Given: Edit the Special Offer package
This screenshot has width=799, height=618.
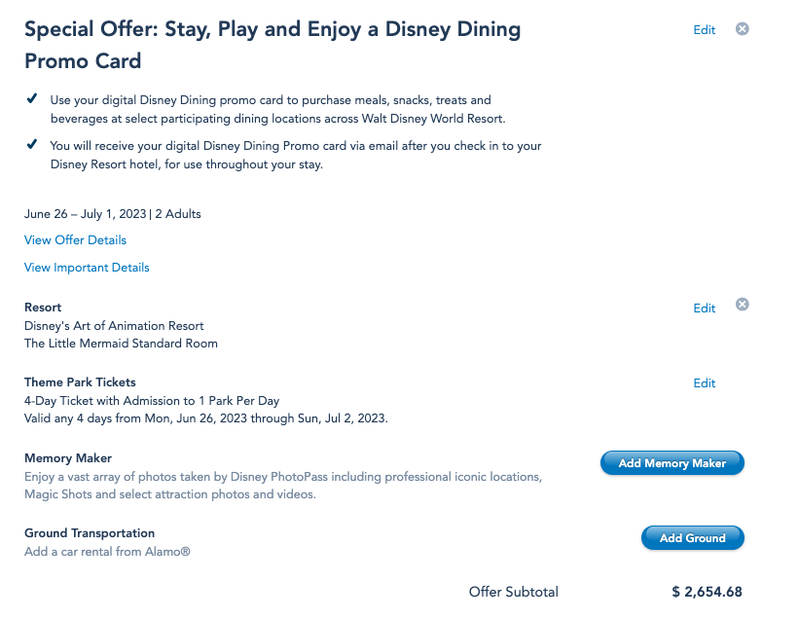Looking at the screenshot, I should click(704, 30).
